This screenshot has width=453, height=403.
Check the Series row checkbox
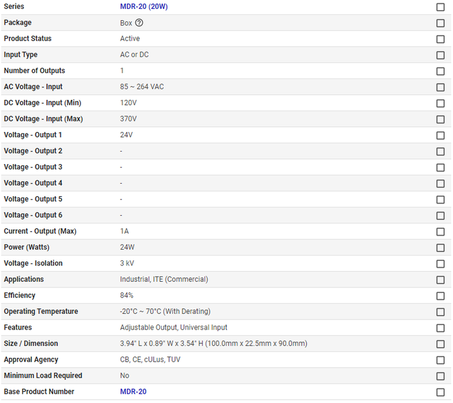(x=440, y=7)
